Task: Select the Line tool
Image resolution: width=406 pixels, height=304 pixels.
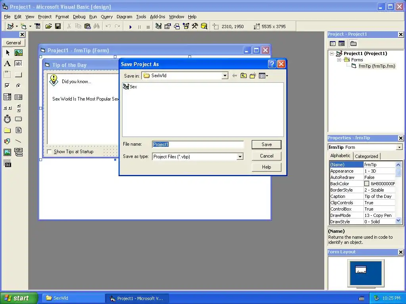Action: (x=18, y=141)
